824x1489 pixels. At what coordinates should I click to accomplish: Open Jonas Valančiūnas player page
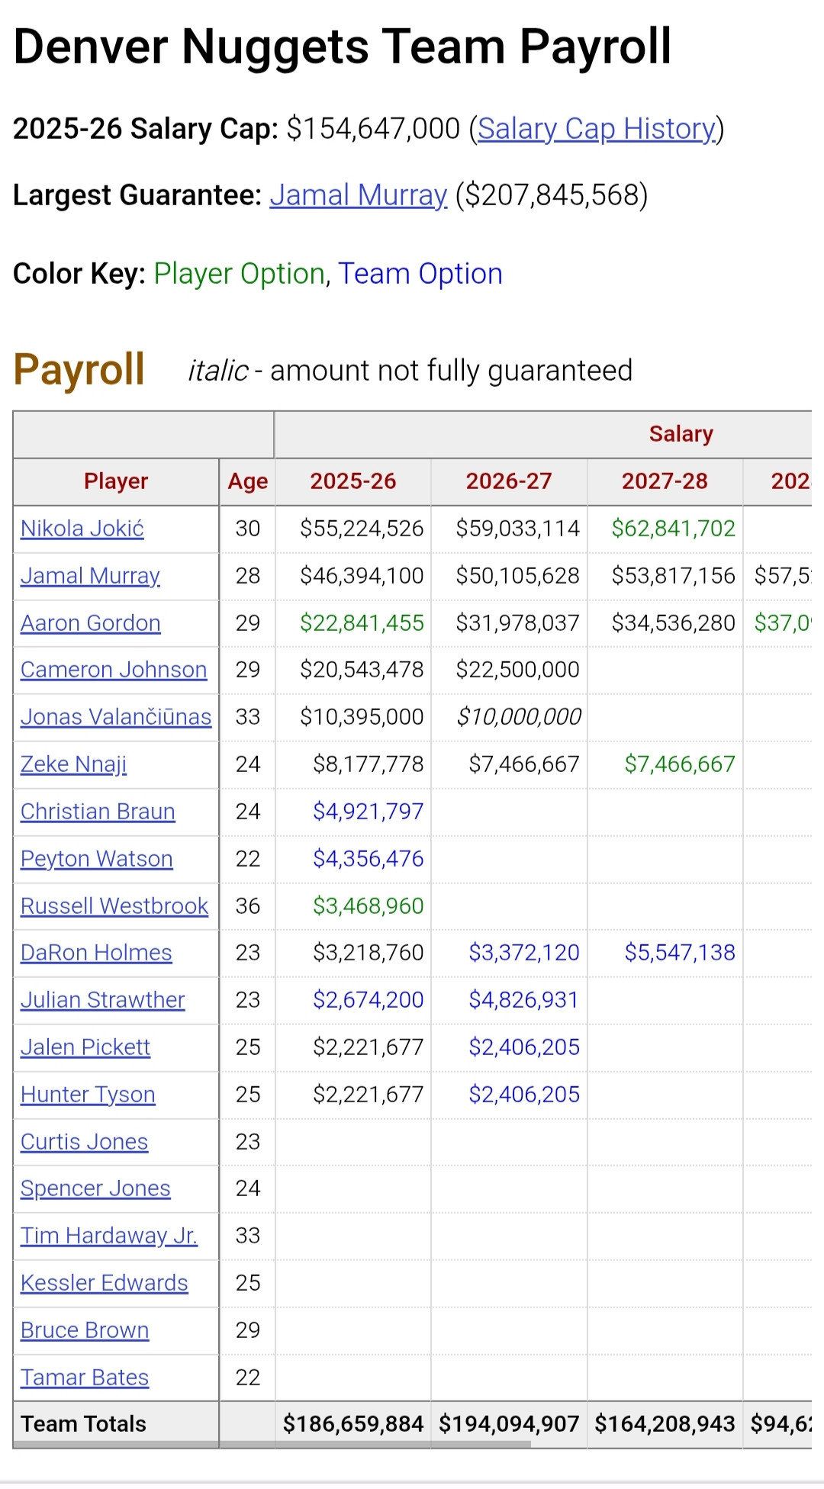click(116, 717)
